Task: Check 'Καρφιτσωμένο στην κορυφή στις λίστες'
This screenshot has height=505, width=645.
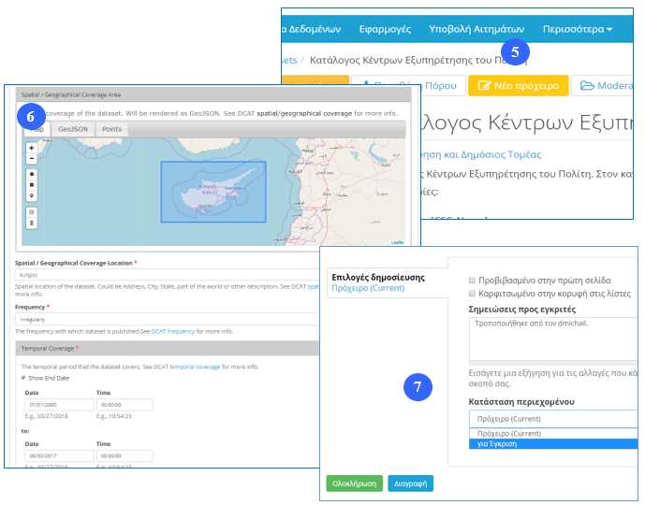Action: pyautogui.click(x=472, y=294)
